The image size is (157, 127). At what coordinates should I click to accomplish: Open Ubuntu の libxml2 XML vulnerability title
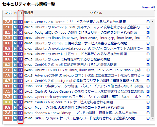point(89,27)
